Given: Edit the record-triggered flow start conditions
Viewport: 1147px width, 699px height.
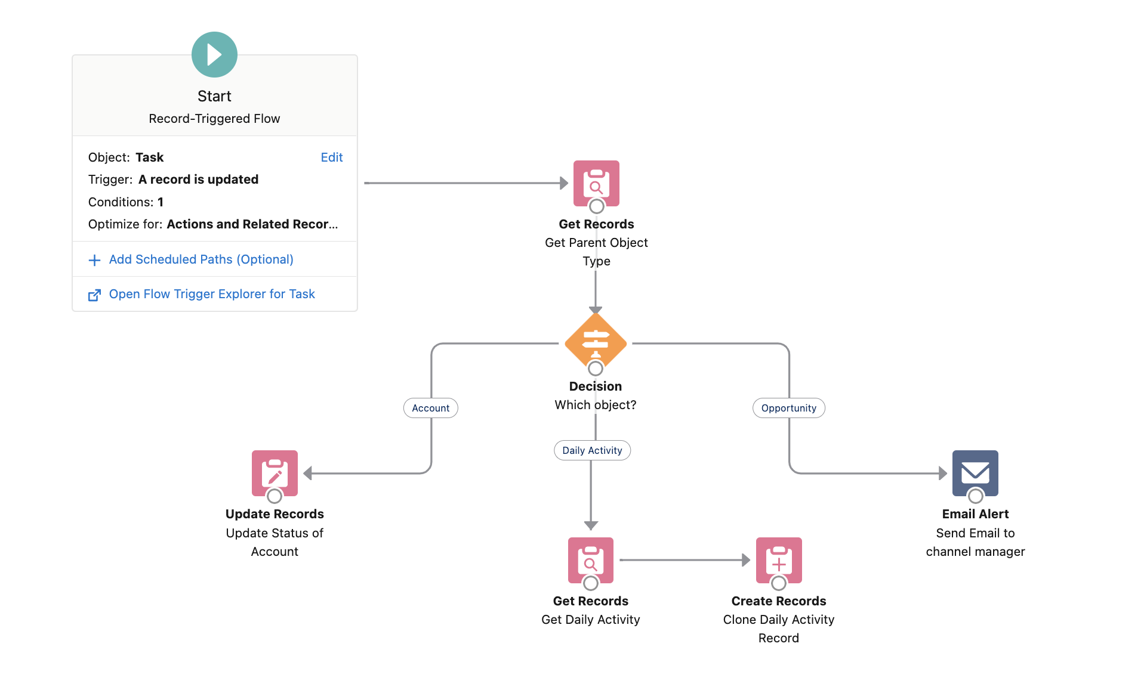Looking at the screenshot, I should pyautogui.click(x=332, y=157).
